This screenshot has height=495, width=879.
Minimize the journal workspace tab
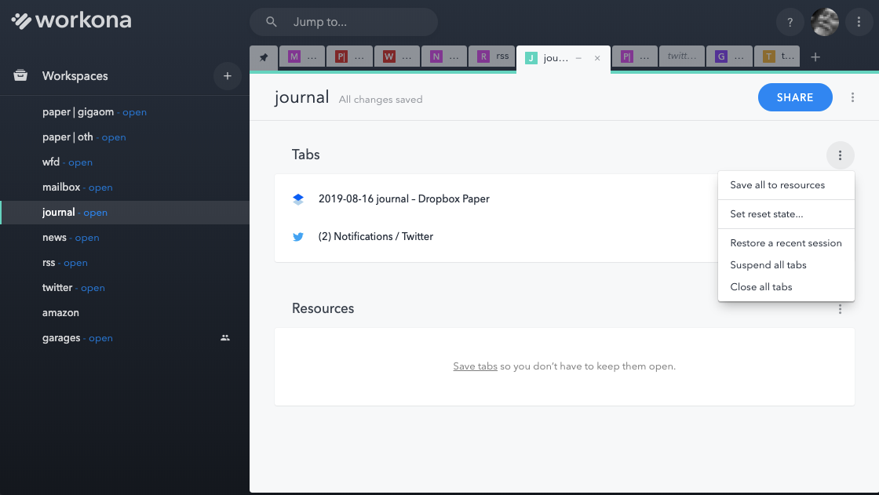pos(578,58)
